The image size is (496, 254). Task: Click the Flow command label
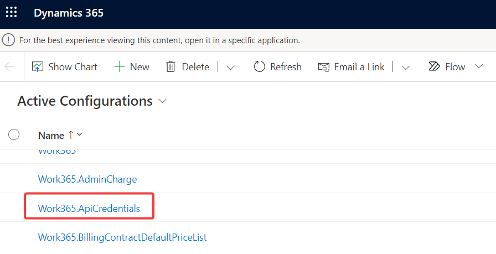[x=455, y=67]
